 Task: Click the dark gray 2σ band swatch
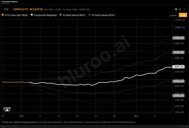point(89,15)
